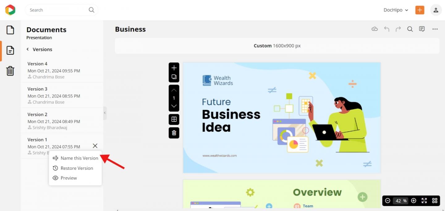Select the documents list sidebar icon
The height and width of the screenshot is (211, 445).
[x=10, y=51]
